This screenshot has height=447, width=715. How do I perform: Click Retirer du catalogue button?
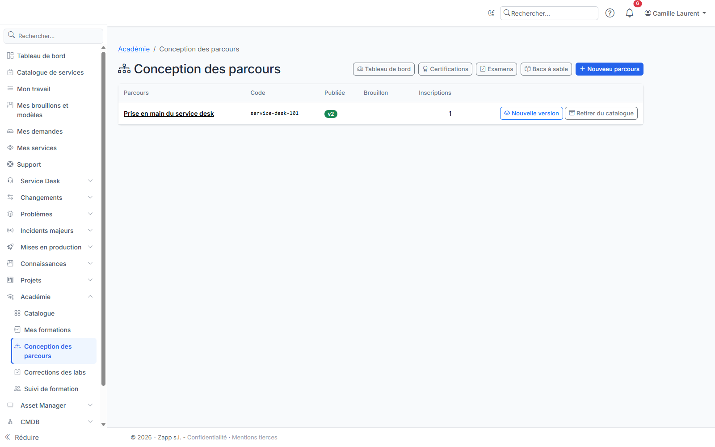(x=601, y=114)
